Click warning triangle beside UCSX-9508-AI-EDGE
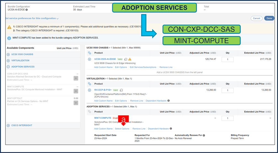 tap(130, 59)
